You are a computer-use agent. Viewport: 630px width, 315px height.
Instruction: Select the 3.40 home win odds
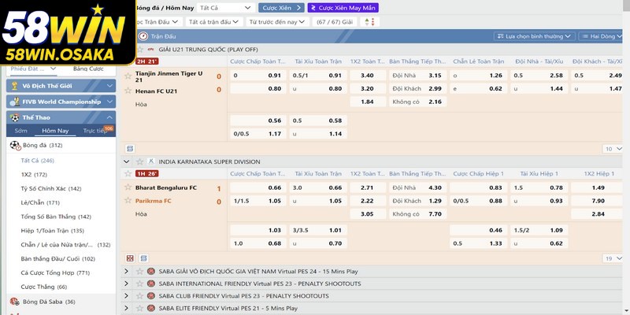click(x=367, y=76)
